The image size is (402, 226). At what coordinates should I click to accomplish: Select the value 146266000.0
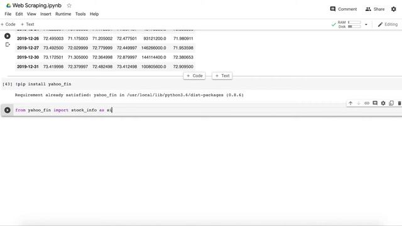(153, 48)
